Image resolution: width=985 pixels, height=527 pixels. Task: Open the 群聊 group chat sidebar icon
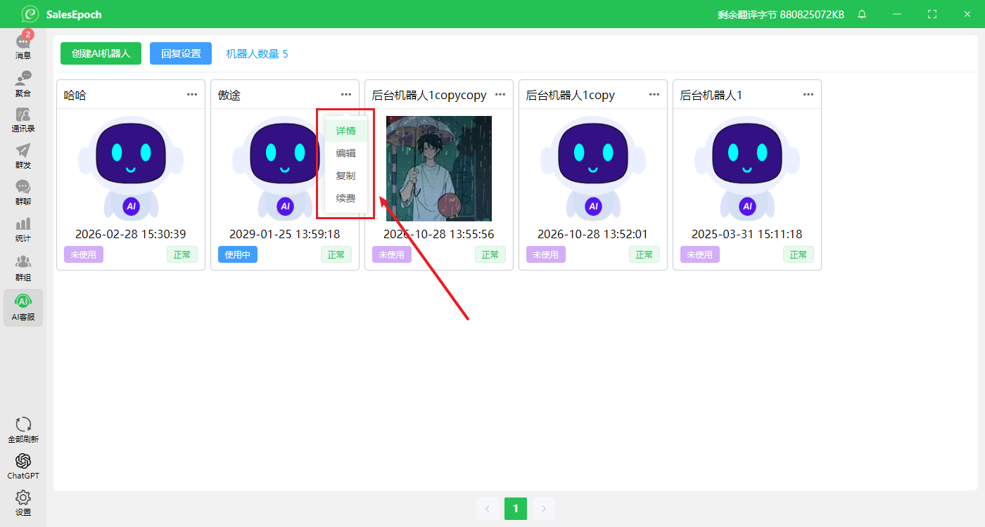[x=23, y=192]
